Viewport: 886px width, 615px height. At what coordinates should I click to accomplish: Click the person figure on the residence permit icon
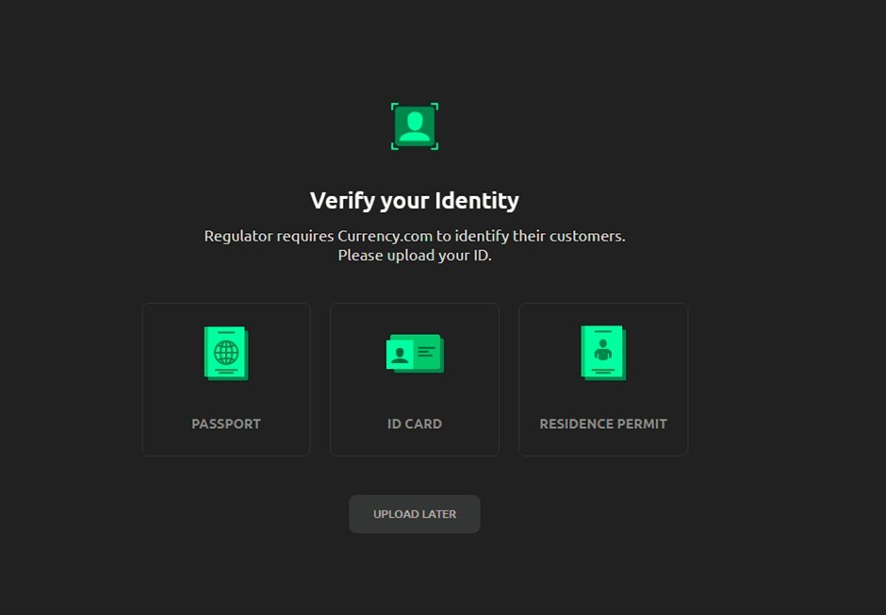(x=603, y=350)
